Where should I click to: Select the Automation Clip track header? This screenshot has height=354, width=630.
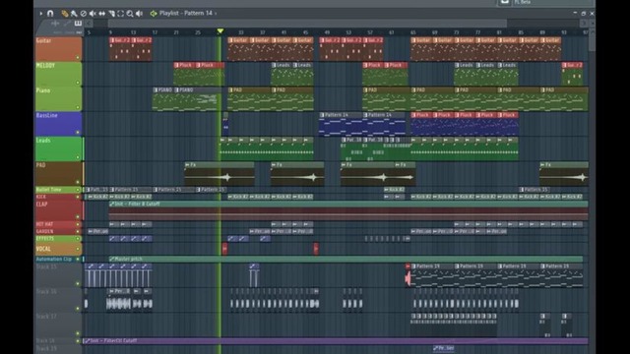[58, 260]
